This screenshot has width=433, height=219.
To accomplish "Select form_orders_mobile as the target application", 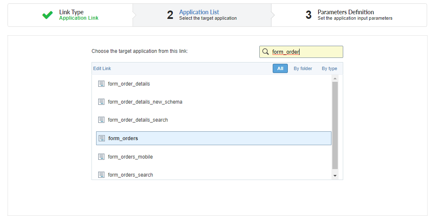I will (130, 157).
